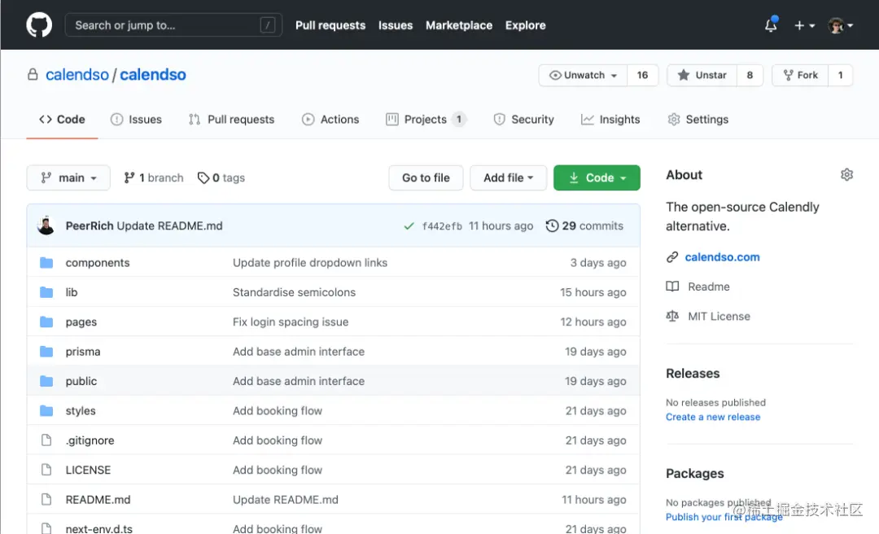Open the .gitignore file

click(x=90, y=440)
